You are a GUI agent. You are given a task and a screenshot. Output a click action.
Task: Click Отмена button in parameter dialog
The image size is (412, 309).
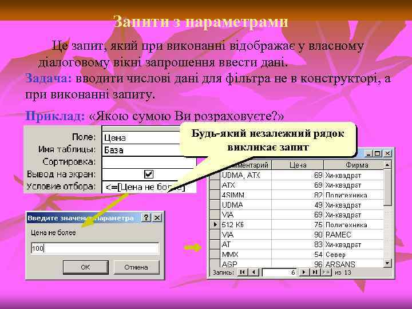(136, 267)
